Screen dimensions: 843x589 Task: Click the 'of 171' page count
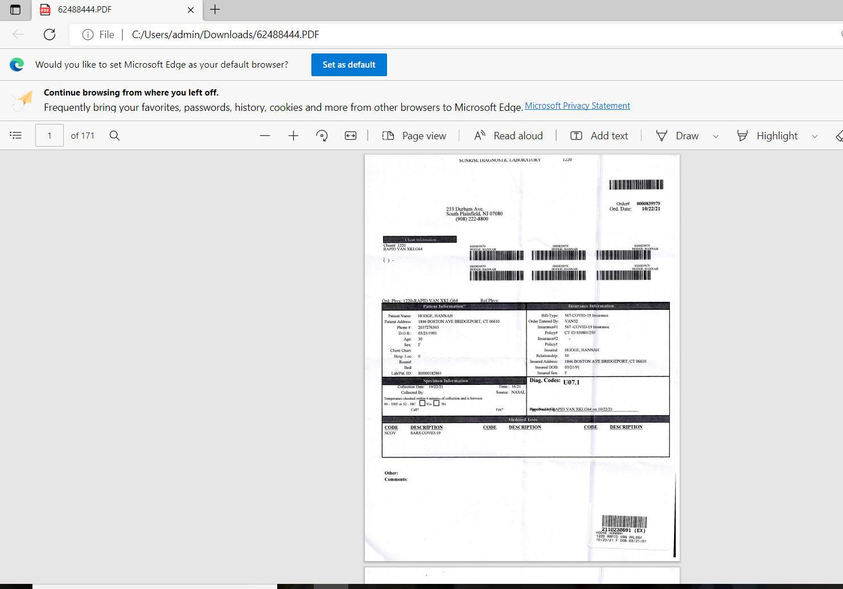tap(83, 135)
